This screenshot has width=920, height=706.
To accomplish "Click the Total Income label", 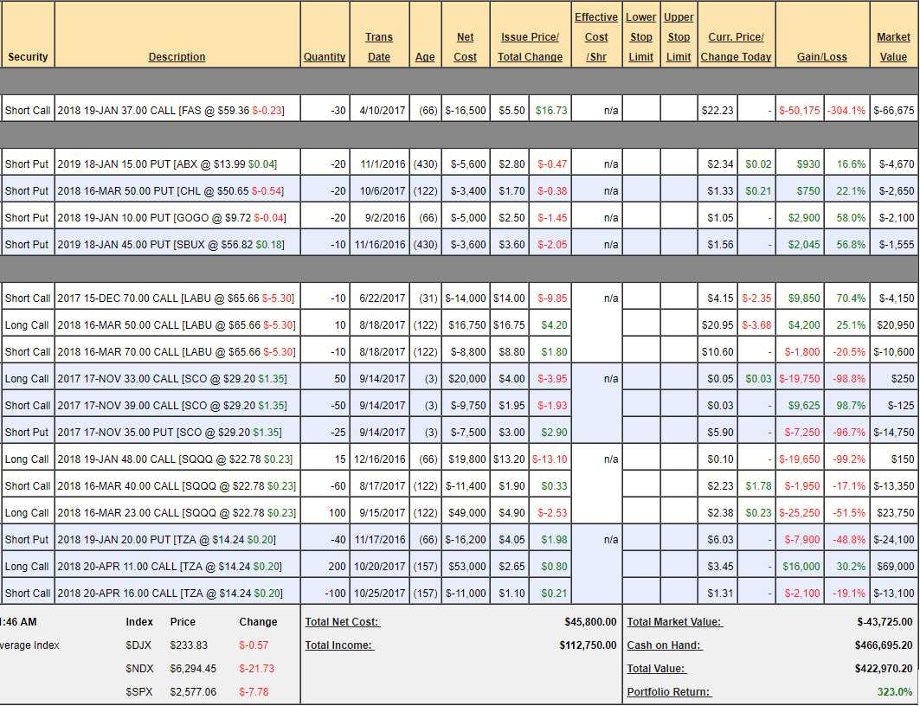I will (x=338, y=645).
